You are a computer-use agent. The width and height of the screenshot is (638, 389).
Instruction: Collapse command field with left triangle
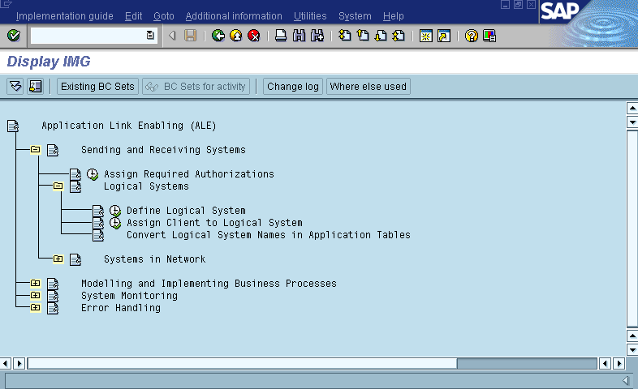[x=172, y=36]
